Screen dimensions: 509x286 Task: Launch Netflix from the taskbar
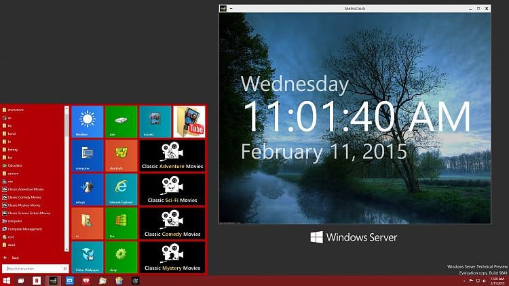click(37, 281)
